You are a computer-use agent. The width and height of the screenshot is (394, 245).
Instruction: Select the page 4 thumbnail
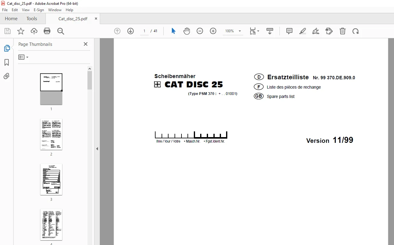[51, 225]
